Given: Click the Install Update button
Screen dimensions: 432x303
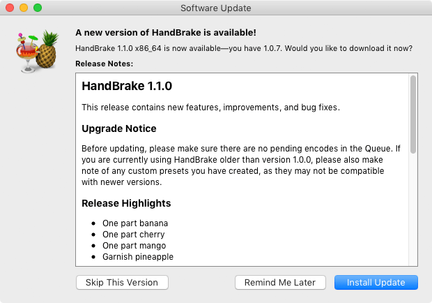Looking at the screenshot, I should [376, 282].
